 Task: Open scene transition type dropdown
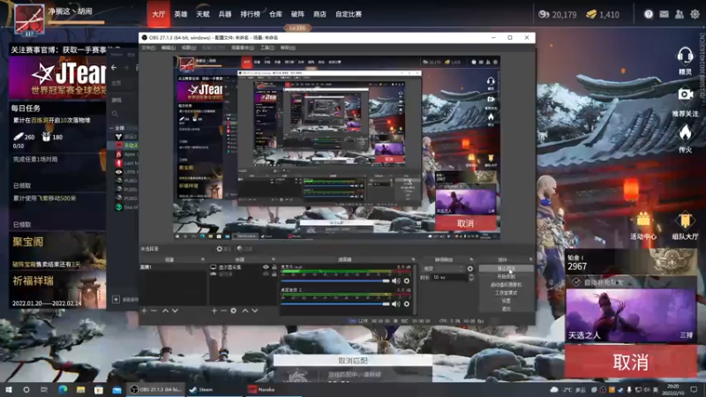coord(443,269)
